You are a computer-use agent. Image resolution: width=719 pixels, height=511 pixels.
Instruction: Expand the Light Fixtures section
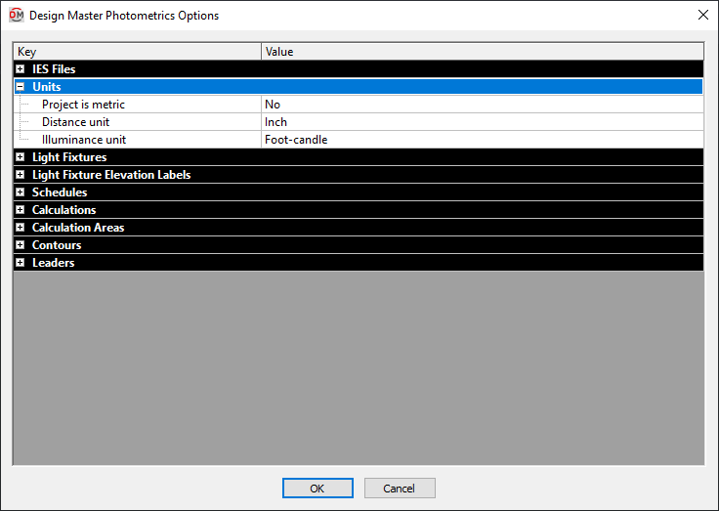point(21,157)
